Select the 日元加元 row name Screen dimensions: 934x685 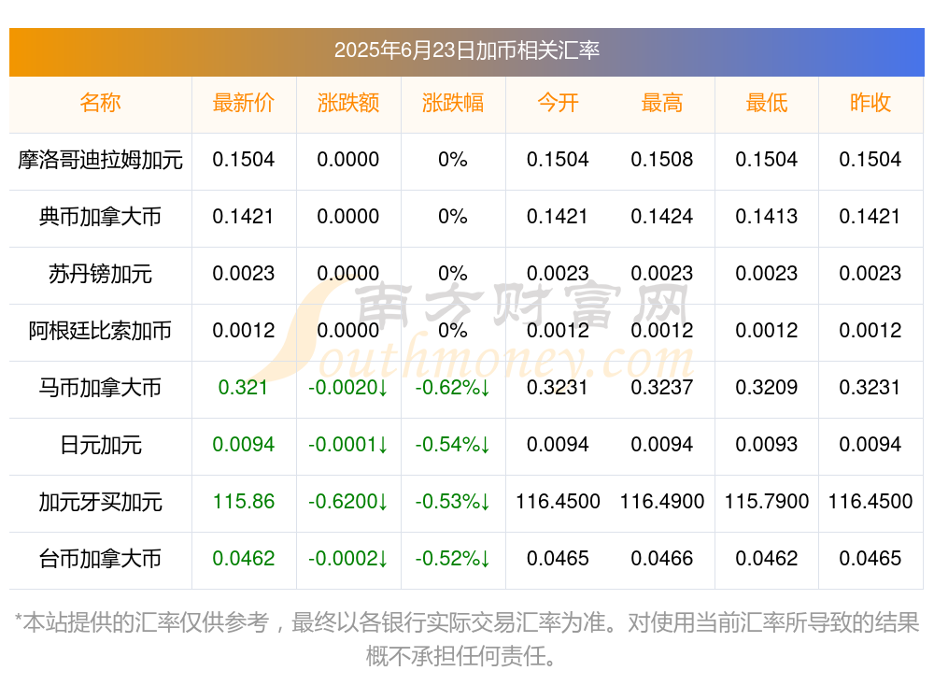click(100, 445)
